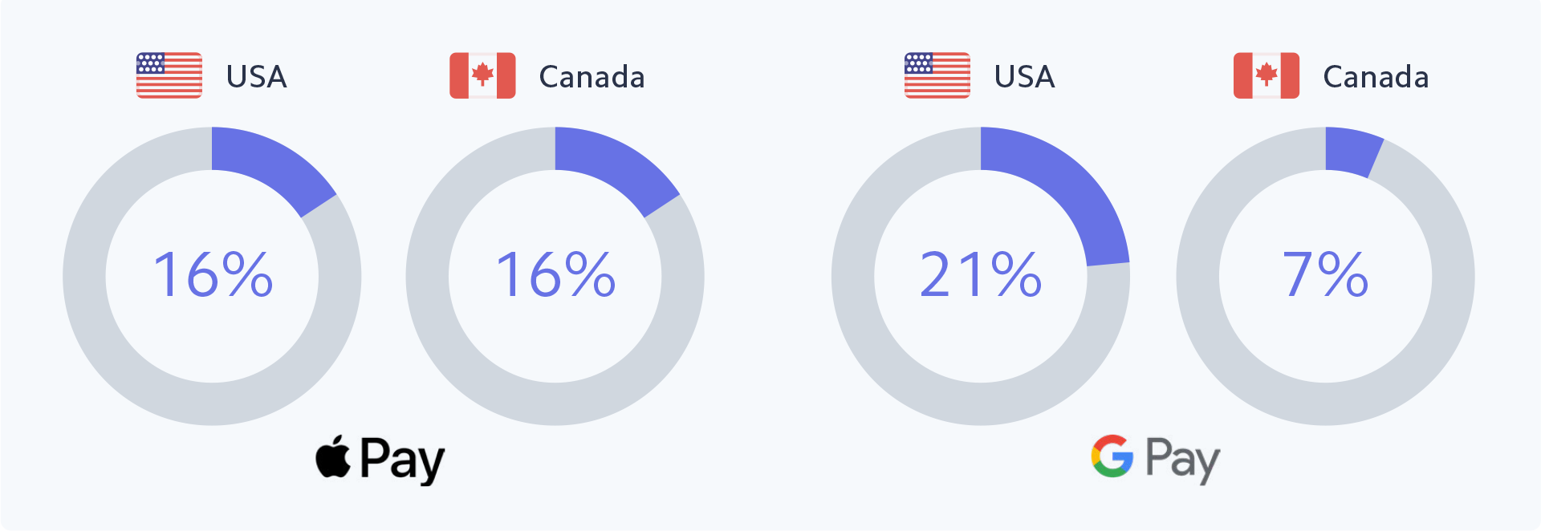
Task: Click the Canada flag in the Apple Pay group
Action: coord(482,75)
